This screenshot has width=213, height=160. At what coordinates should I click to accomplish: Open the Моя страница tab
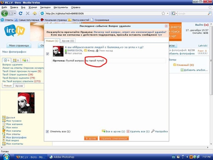[19, 45]
